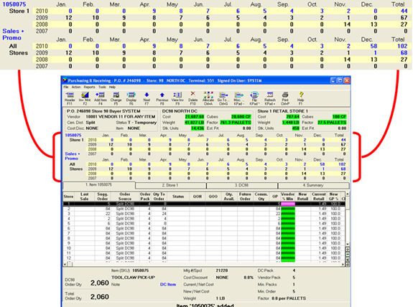Switch to the '2. Store 1' tab
Screen dimensions: 413x307
pos(170,186)
